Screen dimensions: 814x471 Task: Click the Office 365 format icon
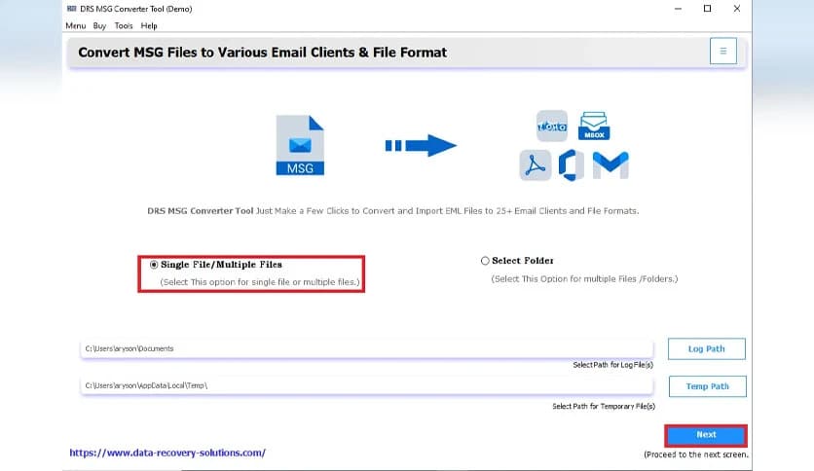(x=571, y=165)
